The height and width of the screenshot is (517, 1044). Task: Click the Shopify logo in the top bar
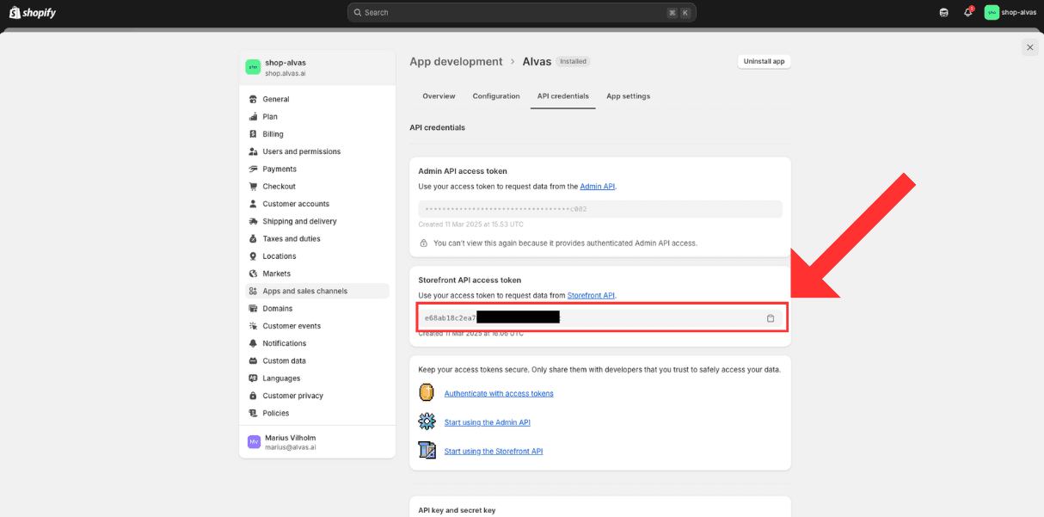pyautogui.click(x=33, y=12)
